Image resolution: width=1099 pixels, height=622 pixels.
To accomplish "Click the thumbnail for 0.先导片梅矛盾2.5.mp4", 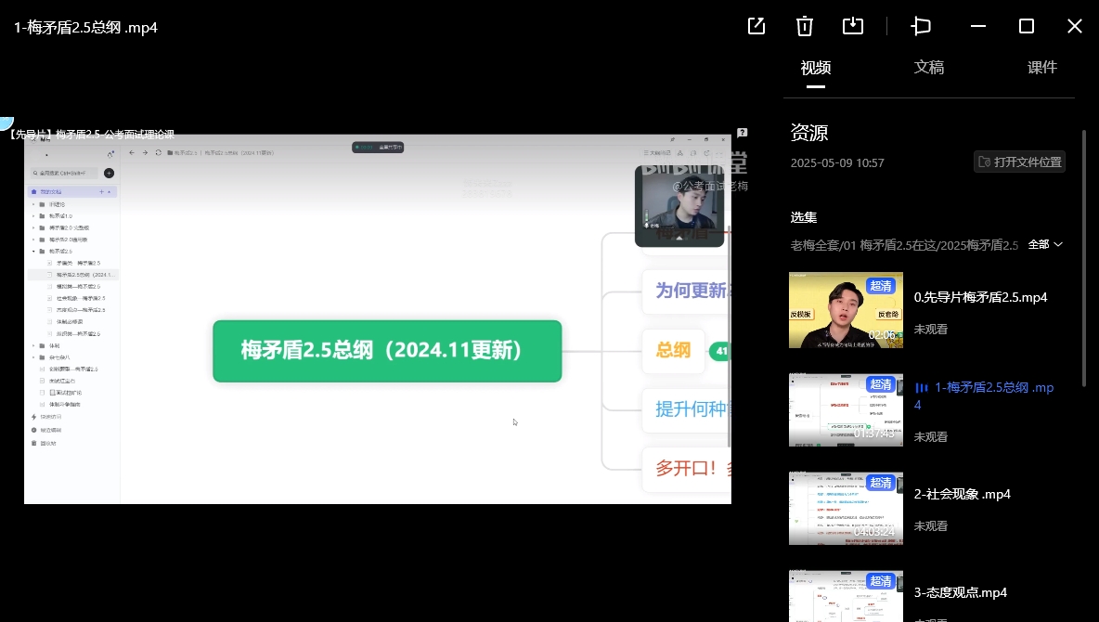I will tap(846, 309).
